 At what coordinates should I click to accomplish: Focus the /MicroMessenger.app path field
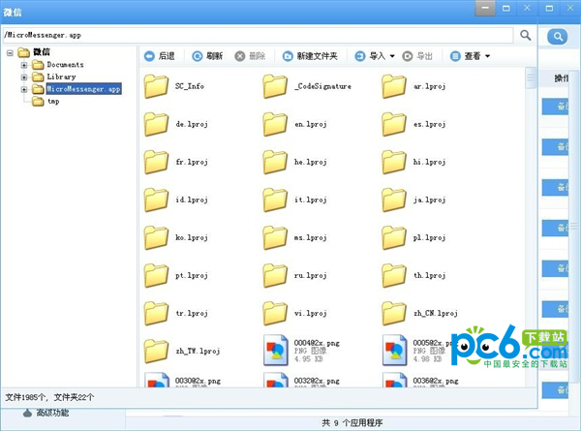tap(258, 35)
